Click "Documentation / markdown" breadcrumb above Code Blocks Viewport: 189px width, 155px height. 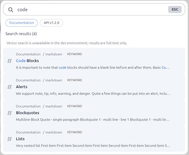pyautogui.click(x=39, y=54)
